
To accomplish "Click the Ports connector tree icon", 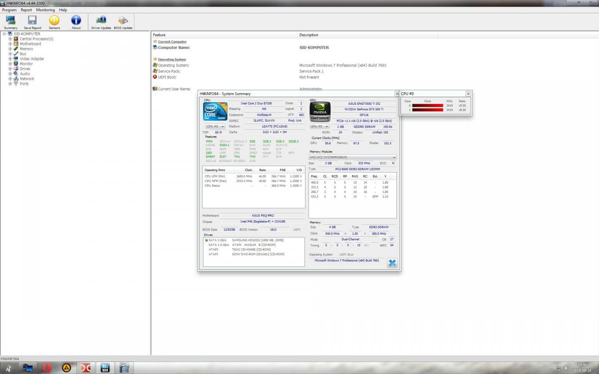I will click(x=16, y=84).
